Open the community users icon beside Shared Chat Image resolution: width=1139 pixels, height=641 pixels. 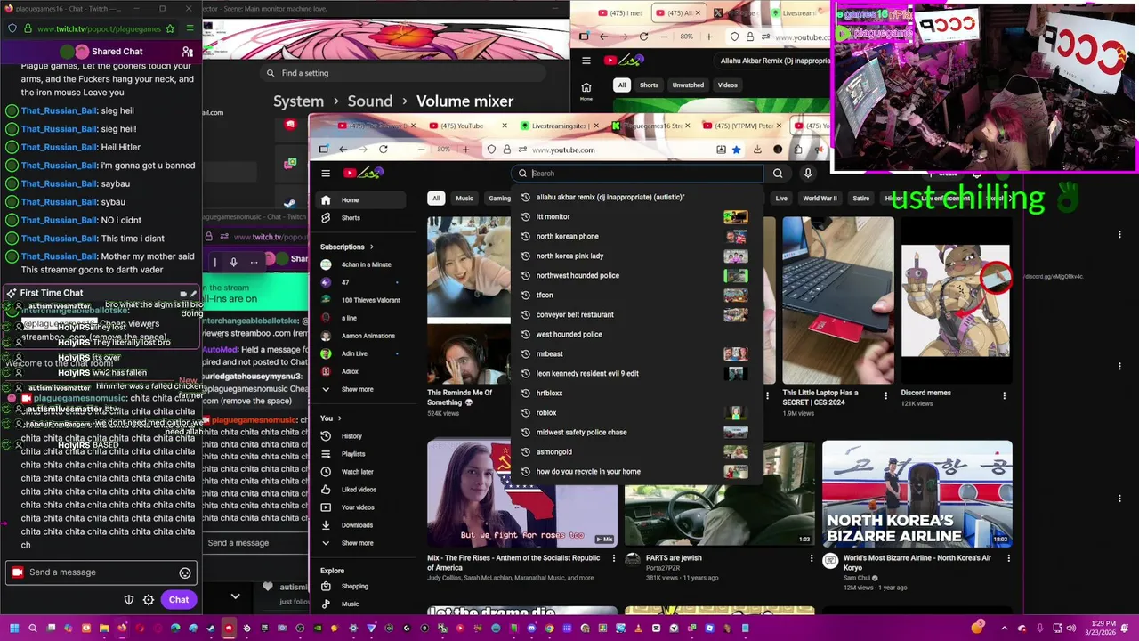click(187, 52)
